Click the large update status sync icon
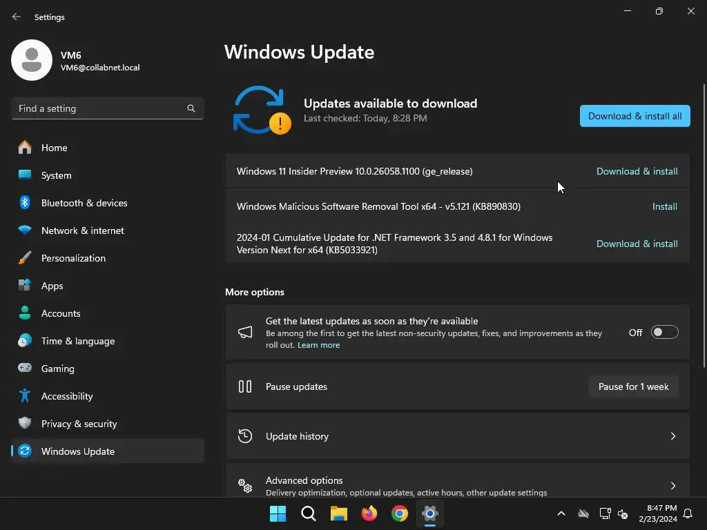The height and width of the screenshot is (530, 707). point(262,110)
